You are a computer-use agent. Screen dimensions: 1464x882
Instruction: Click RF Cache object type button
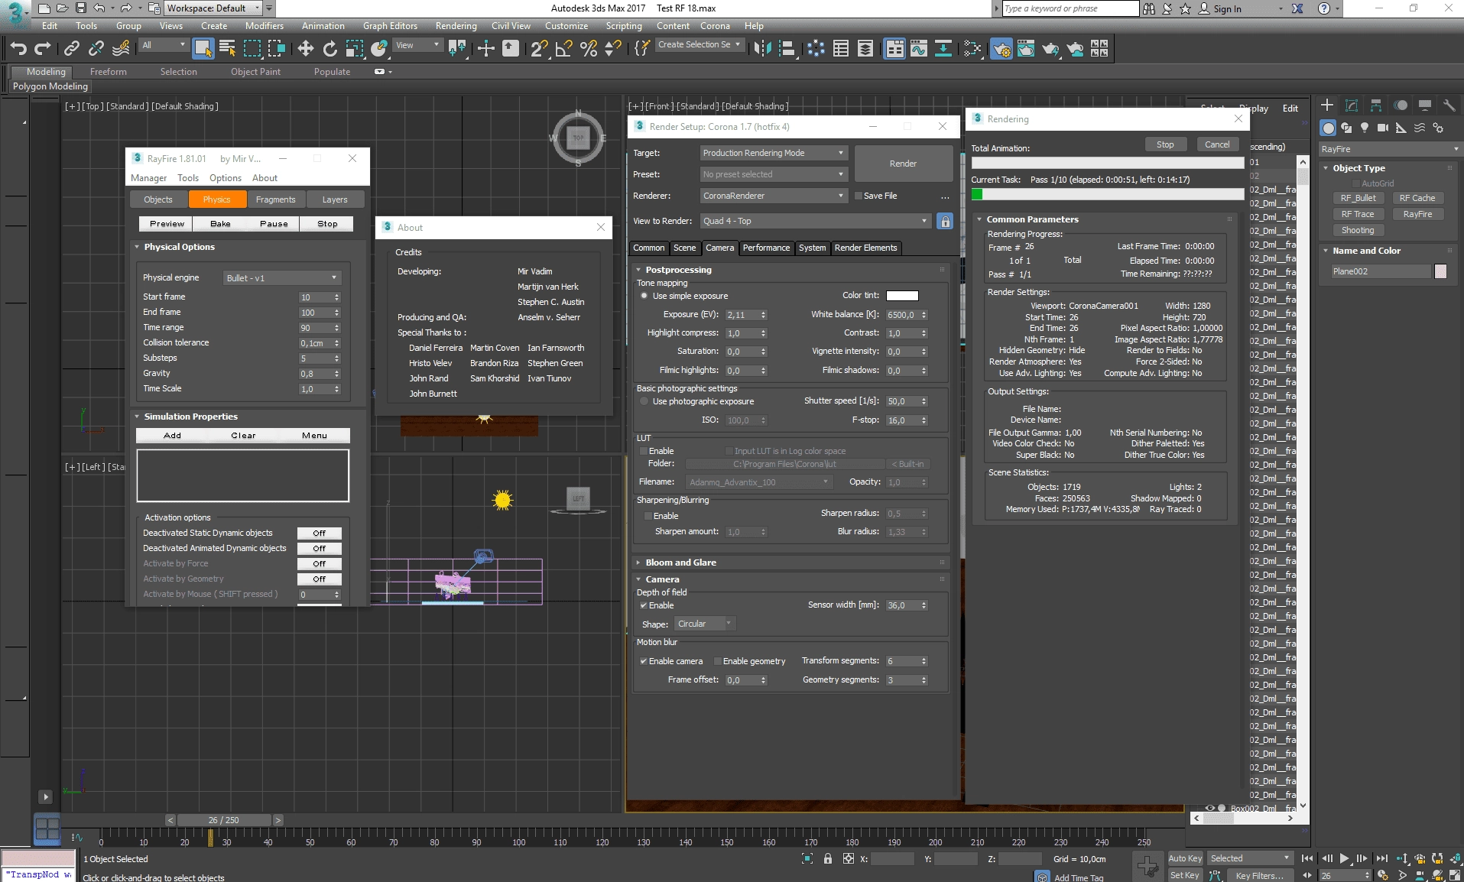click(1417, 198)
